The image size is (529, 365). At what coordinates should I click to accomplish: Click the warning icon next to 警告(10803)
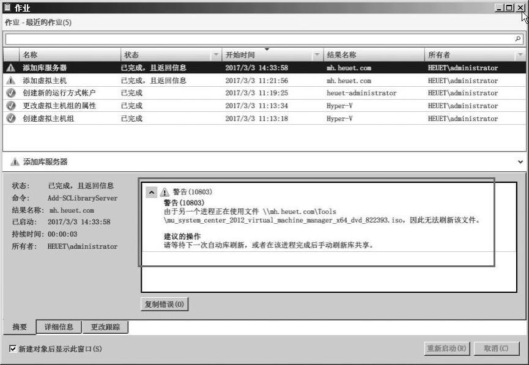[x=165, y=192]
